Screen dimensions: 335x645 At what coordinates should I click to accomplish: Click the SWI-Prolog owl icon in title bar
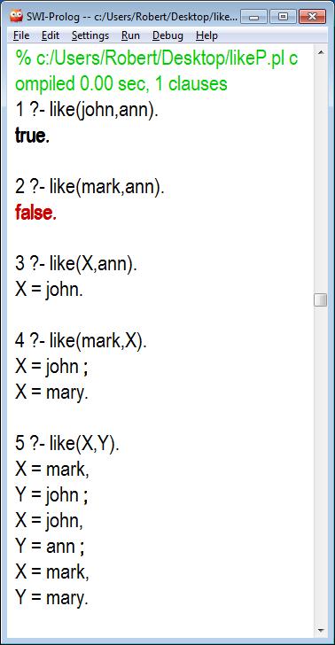click(x=16, y=17)
